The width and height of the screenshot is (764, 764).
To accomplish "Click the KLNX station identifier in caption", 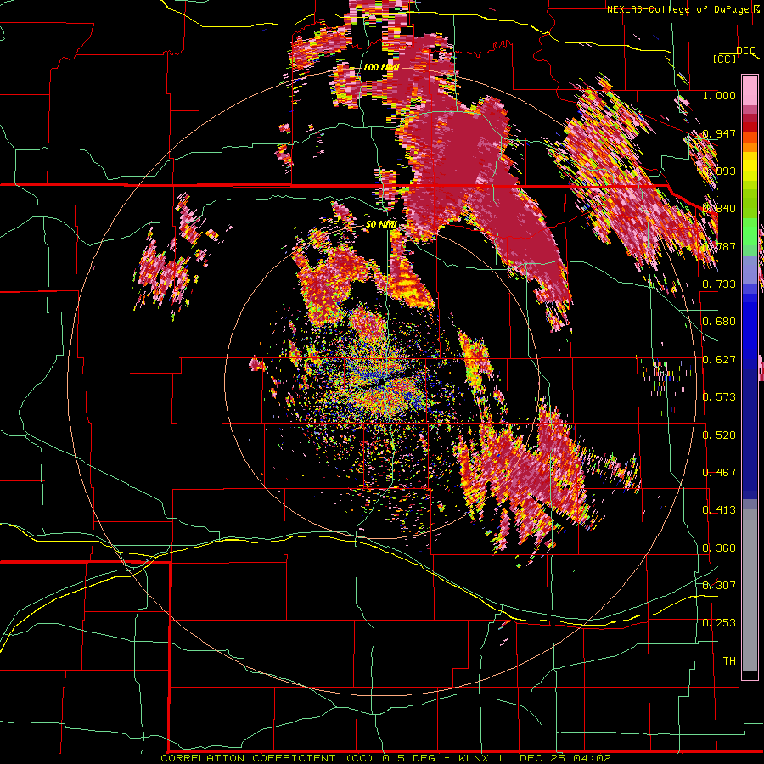I will click(x=475, y=758).
